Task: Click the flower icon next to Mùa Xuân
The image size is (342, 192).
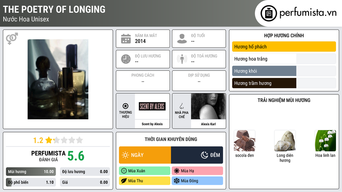Action: click(x=124, y=171)
